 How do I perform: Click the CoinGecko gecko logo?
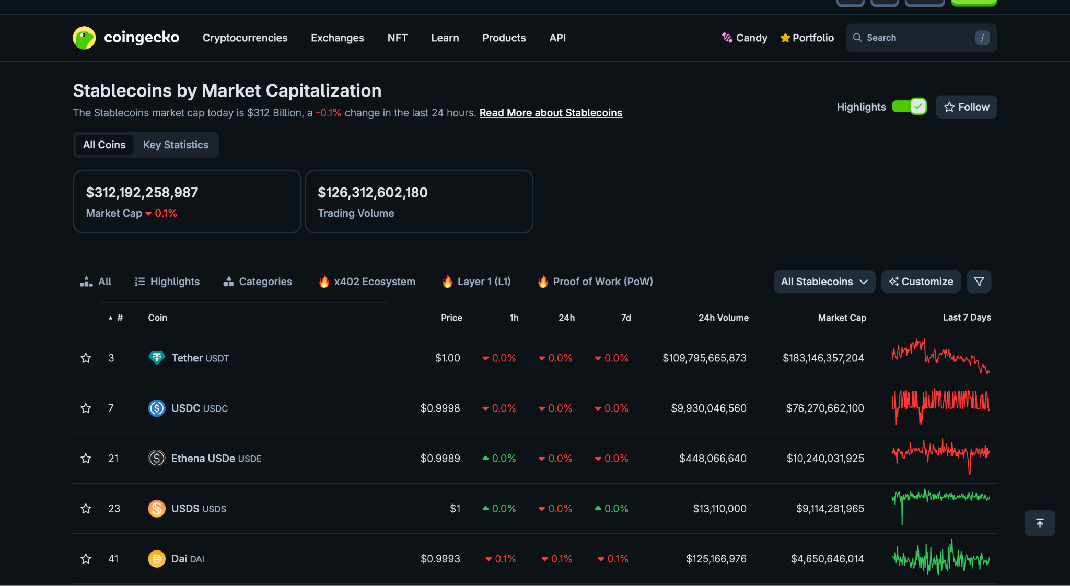click(84, 38)
